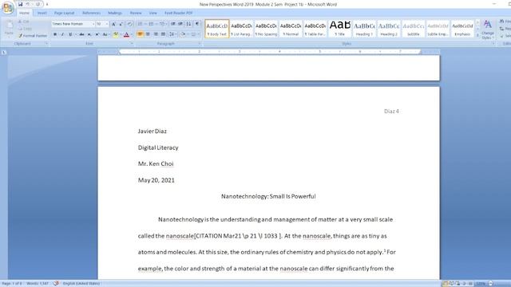This screenshot has width=511, height=287.
Task: Toggle align text left
Action: click(140, 34)
